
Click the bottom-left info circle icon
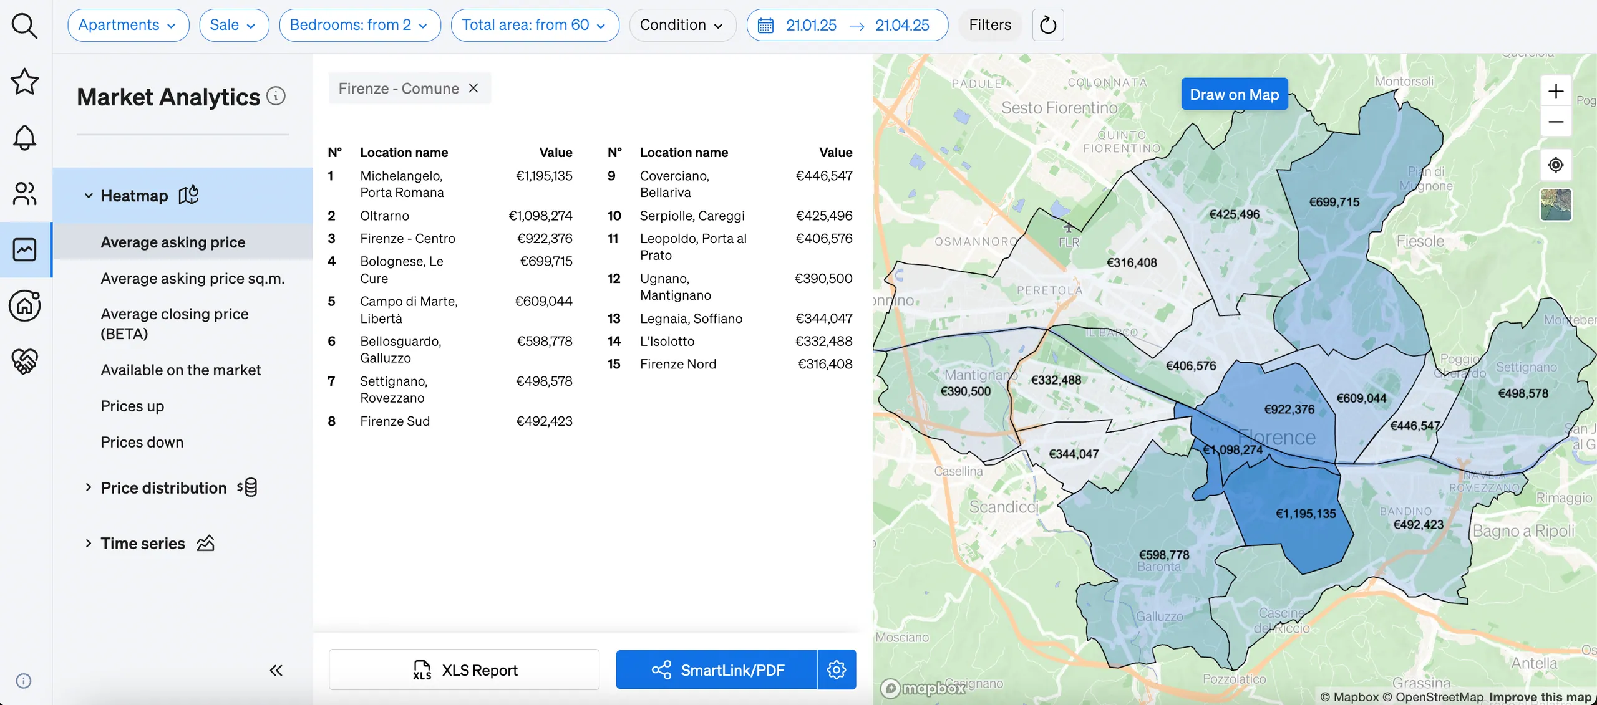pos(24,680)
